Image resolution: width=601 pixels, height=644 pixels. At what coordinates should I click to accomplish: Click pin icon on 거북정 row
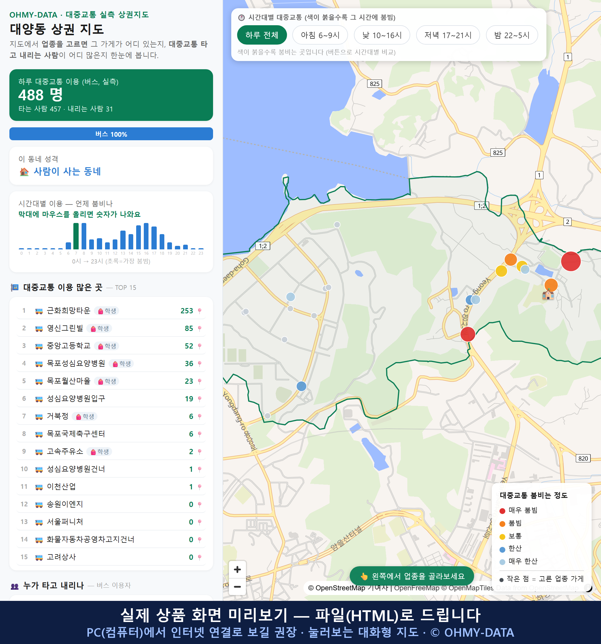tap(200, 416)
